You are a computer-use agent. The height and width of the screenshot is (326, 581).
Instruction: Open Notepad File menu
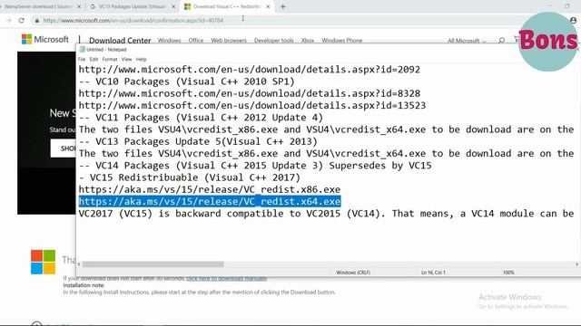[82, 59]
